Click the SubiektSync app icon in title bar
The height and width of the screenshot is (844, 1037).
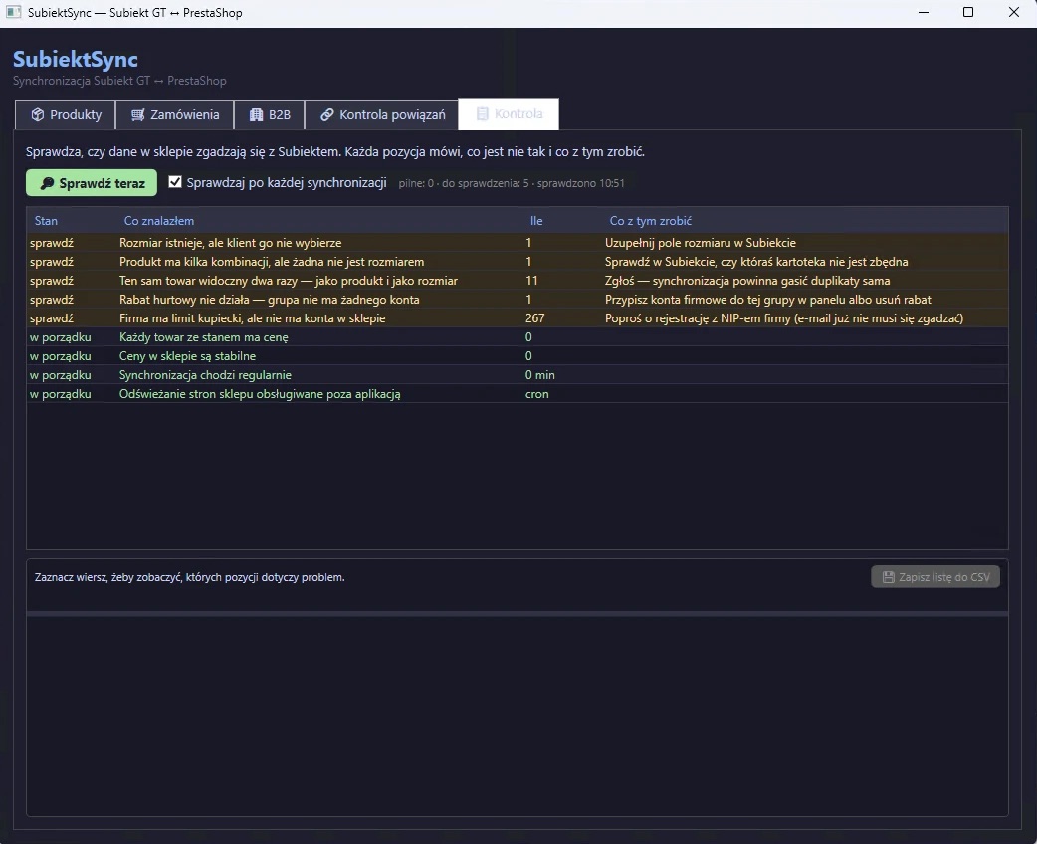13,12
